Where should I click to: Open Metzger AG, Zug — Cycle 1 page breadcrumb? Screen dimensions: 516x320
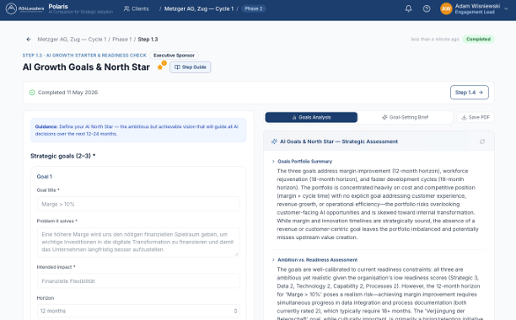72,39
